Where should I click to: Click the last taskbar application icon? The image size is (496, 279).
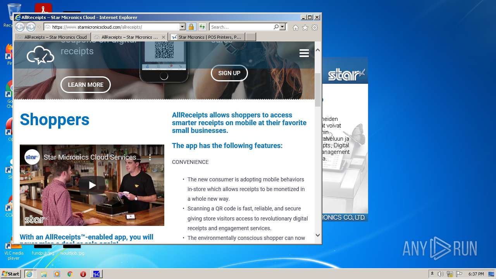click(x=96, y=274)
